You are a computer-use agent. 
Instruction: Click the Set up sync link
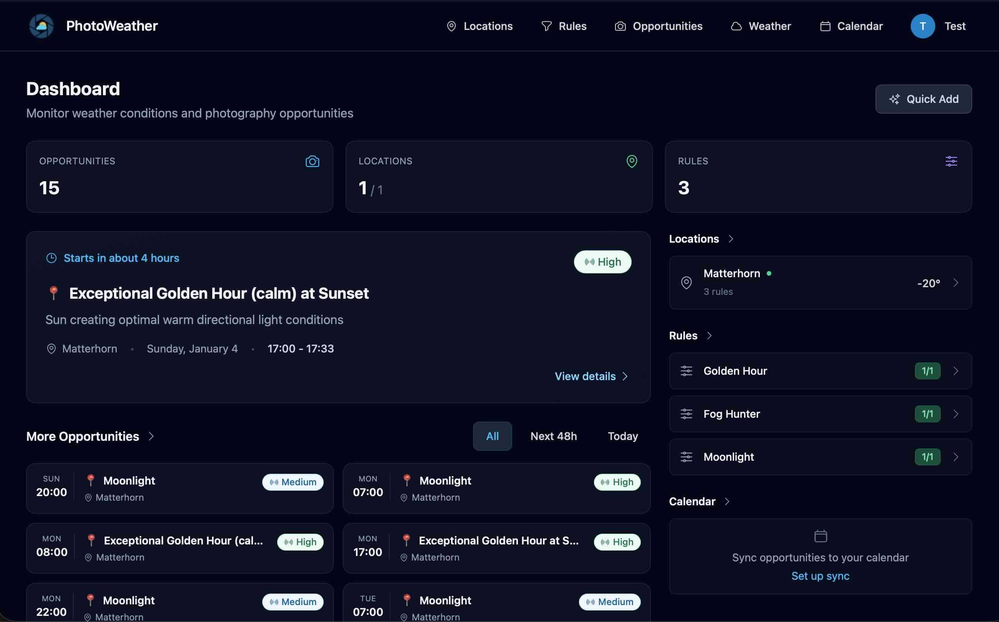(x=820, y=576)
